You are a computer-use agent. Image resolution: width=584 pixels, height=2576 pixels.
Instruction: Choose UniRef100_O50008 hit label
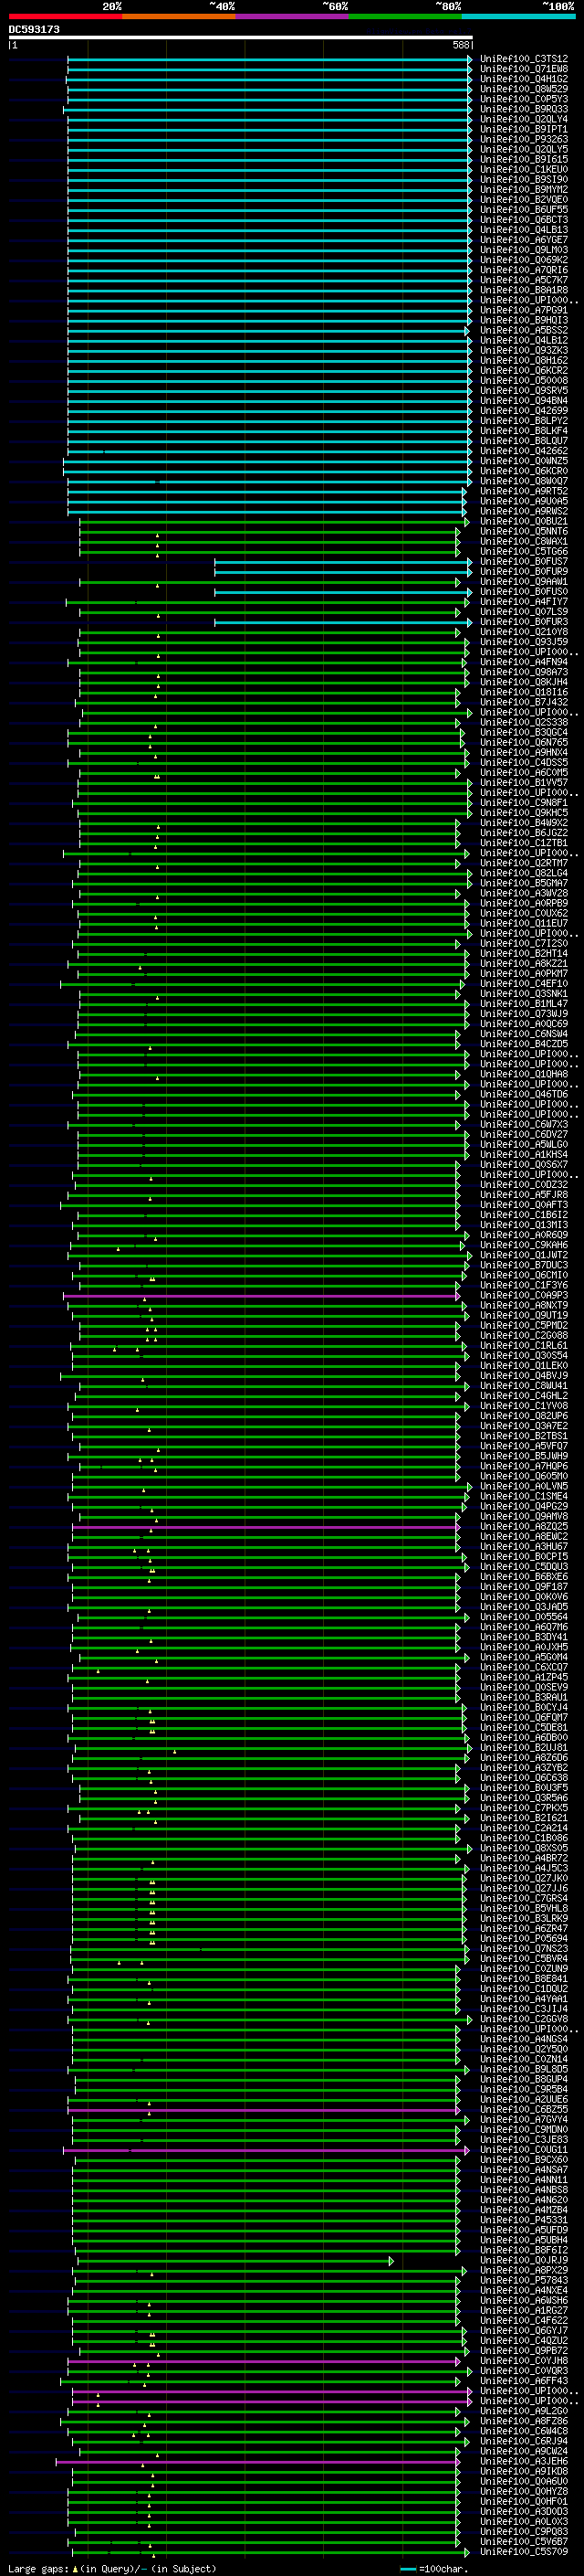pyautogui.click(x=524, y=380)
